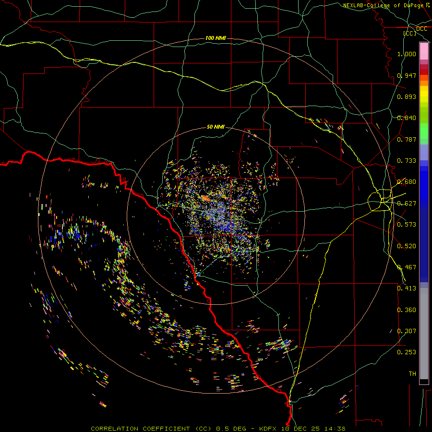Click the 0.947 scale value
The height and width of the screenshot is (432, 432).
[x=407, y=75]
